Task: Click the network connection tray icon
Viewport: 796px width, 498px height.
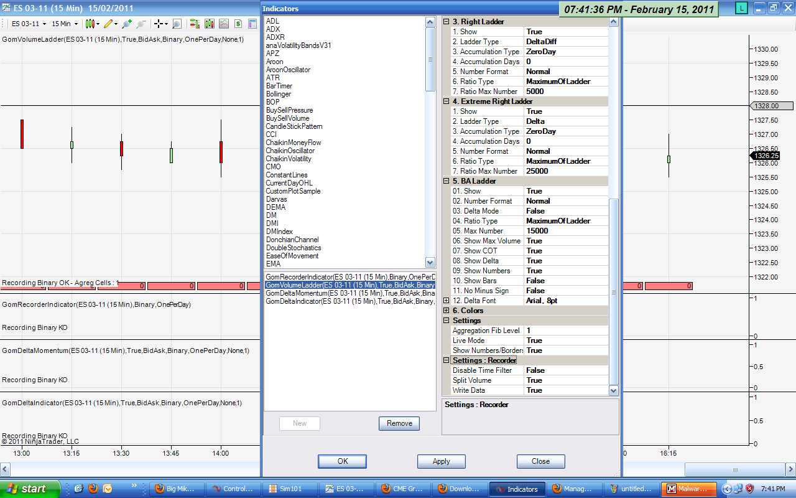Action: click(738, 489)
